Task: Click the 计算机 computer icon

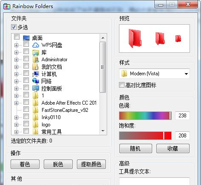Action: 36,74
